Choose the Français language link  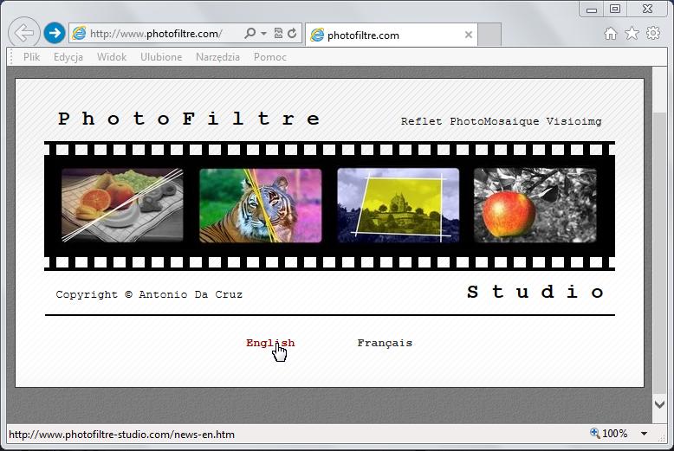pos(385,343)
